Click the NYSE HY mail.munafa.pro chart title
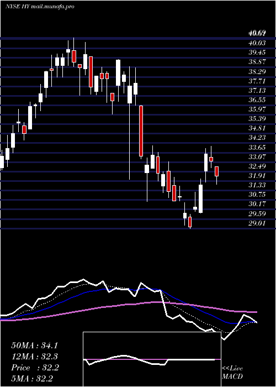 40,7
